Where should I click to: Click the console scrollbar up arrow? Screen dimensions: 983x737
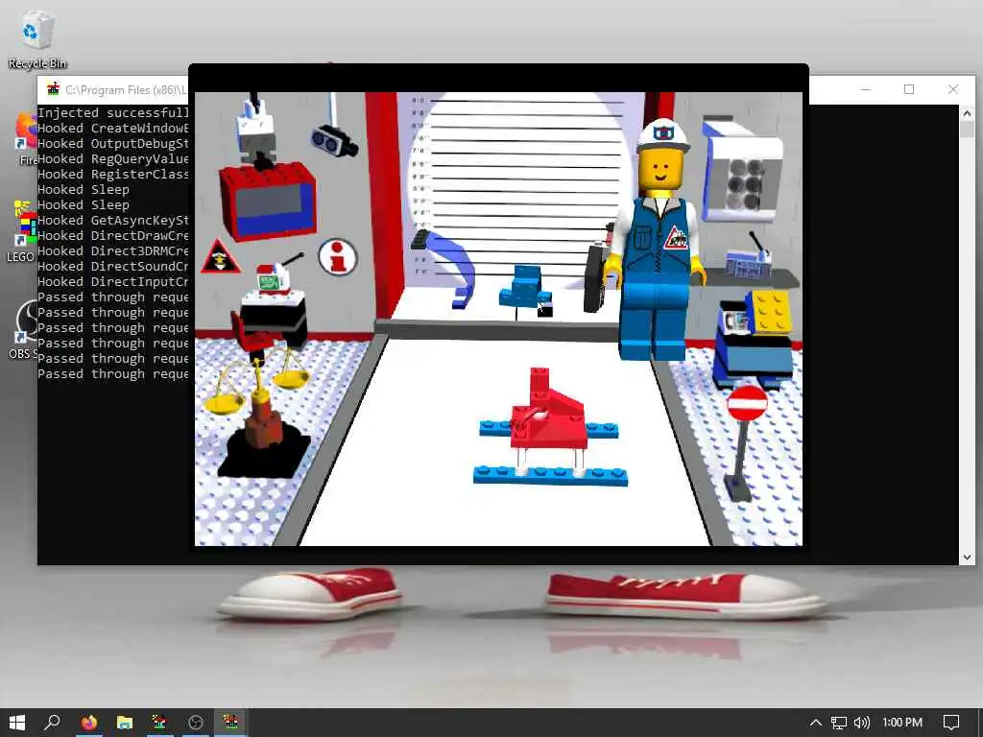967,113
